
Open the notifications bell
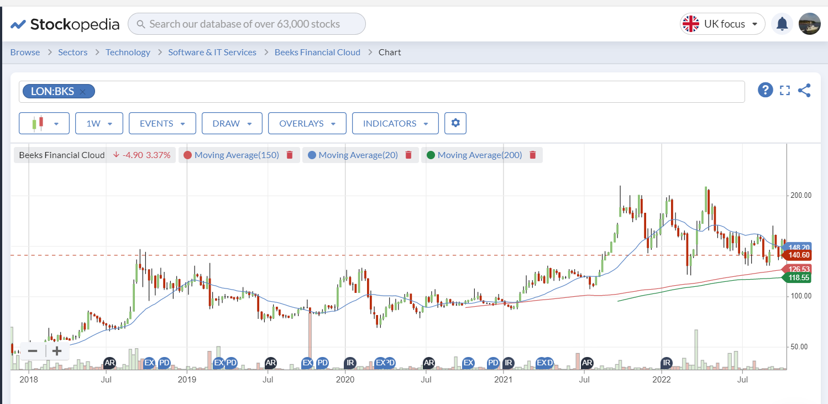[782, 24]
